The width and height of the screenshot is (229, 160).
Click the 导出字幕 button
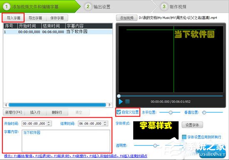click(35, 18)
